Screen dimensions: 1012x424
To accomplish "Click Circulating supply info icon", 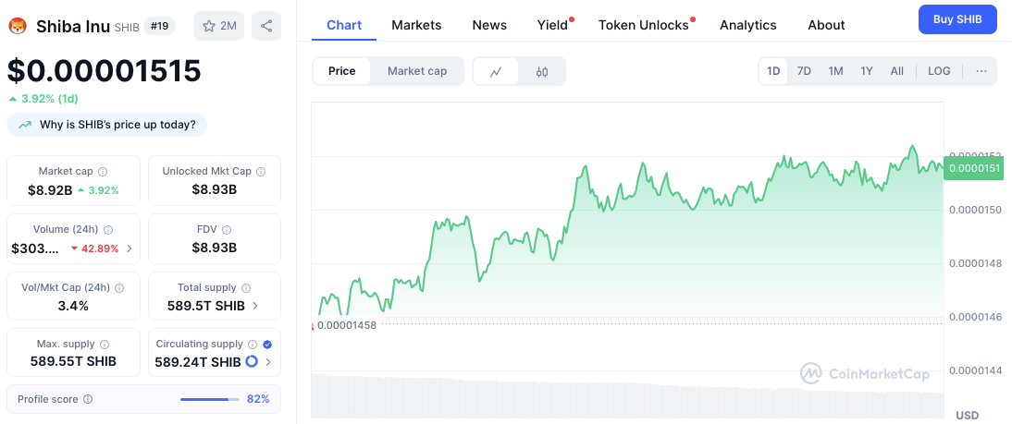I will [x=253, y=345].
